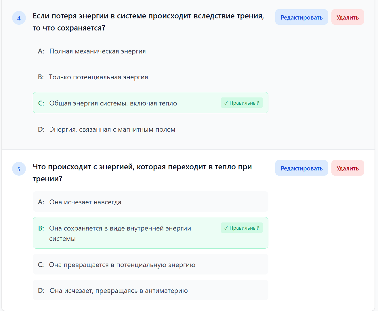378x311 pixels.
Task: Click the number 5 question badge
Action: [19, 169]
